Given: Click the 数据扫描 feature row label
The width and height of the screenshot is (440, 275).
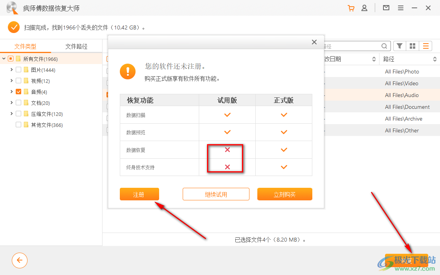Looking at the screenshot, I should click(x=136, y=115).
